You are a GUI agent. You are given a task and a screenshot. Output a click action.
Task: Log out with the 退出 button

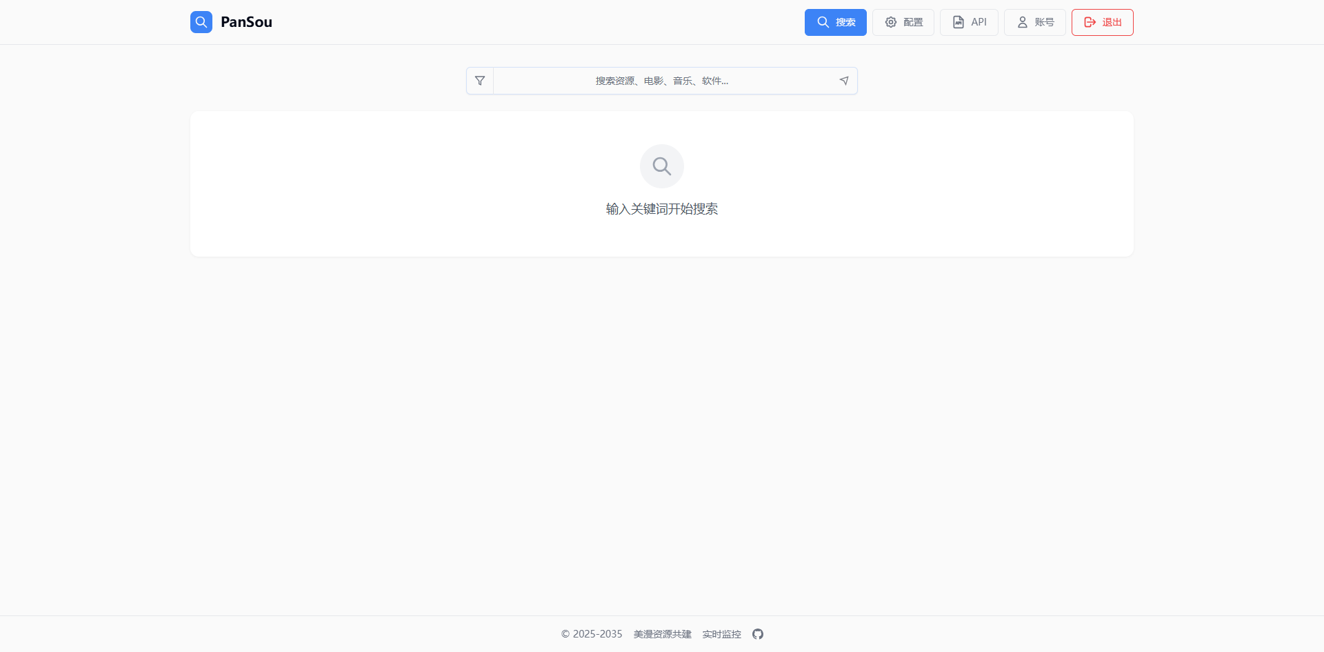1103,22
